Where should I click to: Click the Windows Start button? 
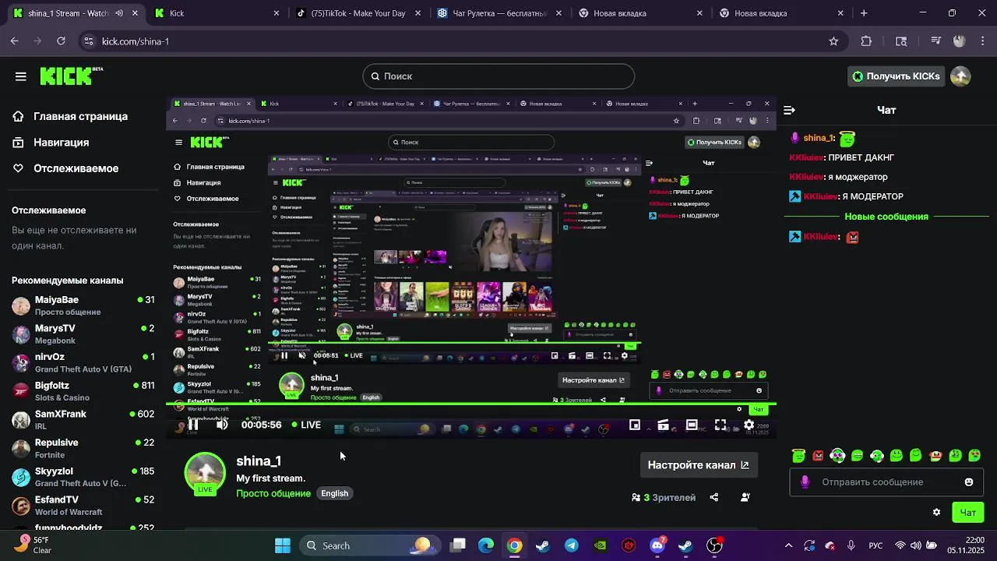pyautogui.click(x=283, y=545)
